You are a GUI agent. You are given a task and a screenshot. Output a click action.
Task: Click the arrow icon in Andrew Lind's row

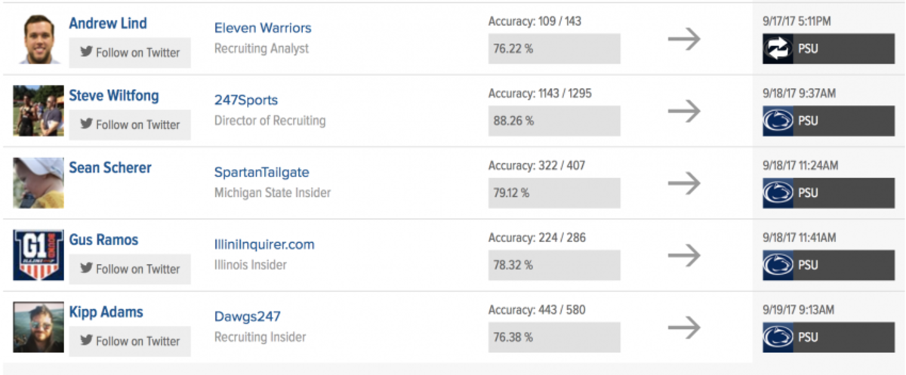(x=684, y=40)
